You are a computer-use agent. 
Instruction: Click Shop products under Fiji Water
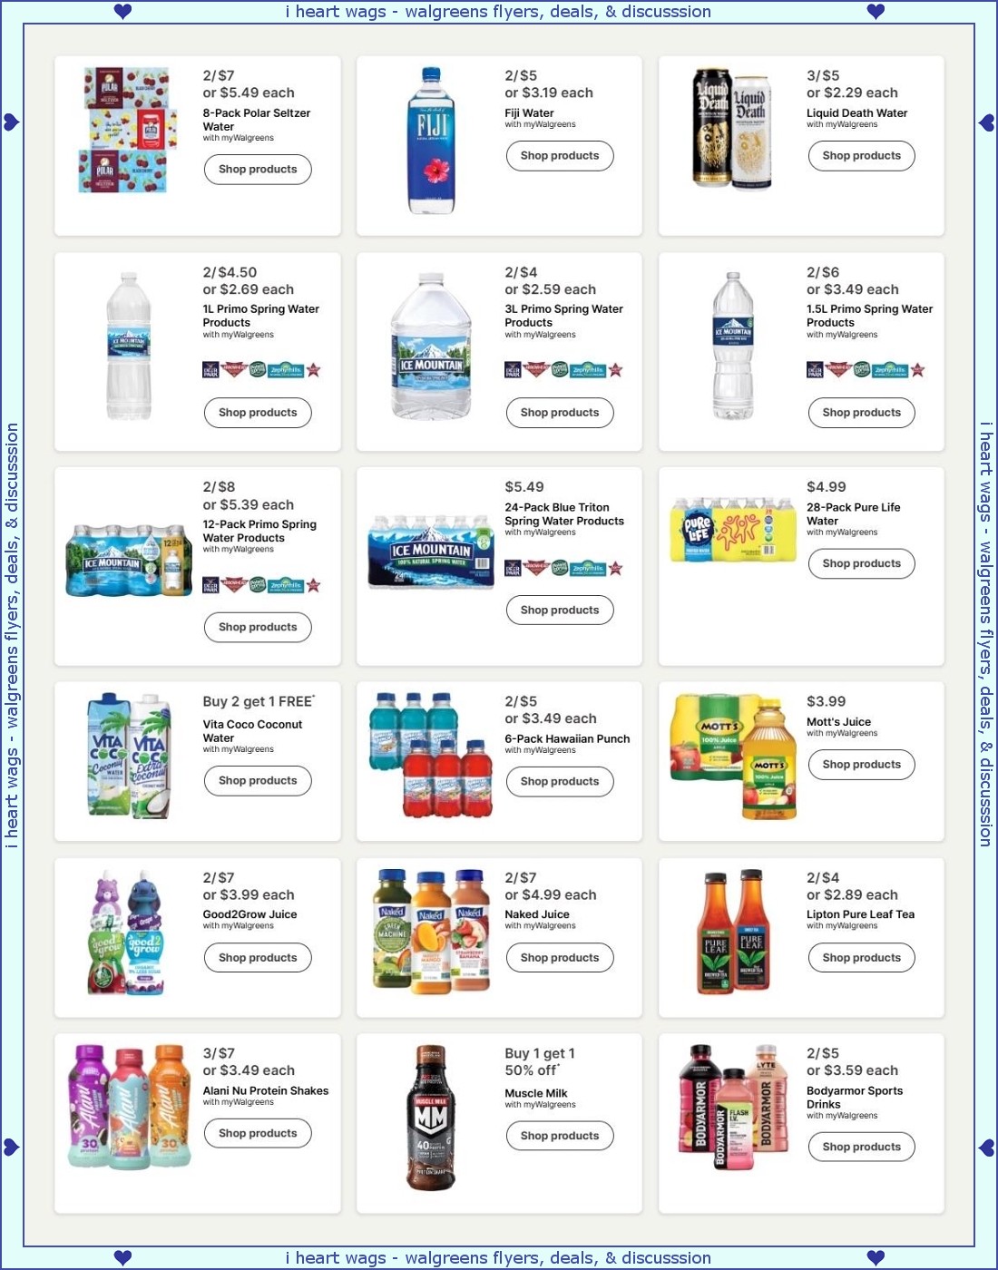click(560, 156)
